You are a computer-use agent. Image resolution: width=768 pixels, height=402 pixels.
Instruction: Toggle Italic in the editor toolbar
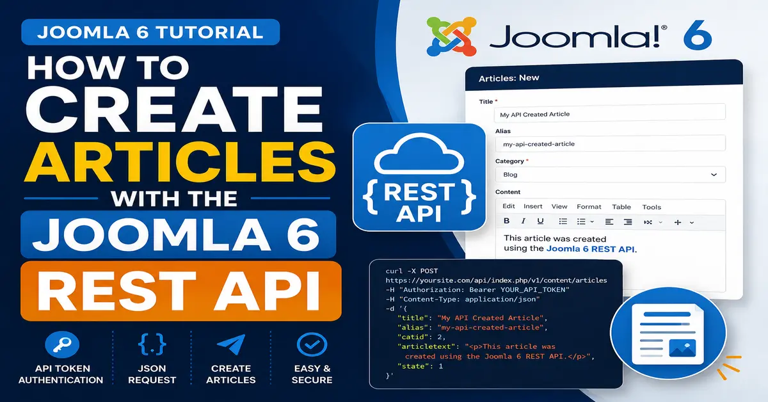(x=523, y=221)
